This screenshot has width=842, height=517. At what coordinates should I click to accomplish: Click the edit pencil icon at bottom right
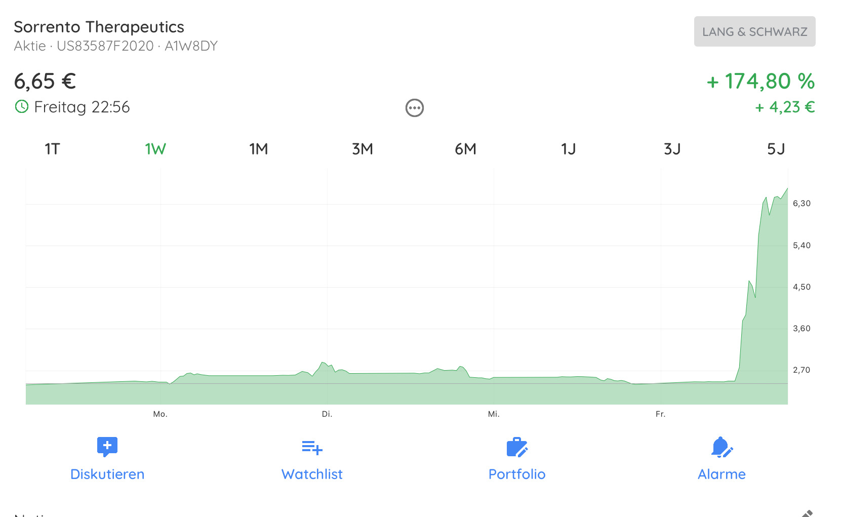tap(807, 513)
